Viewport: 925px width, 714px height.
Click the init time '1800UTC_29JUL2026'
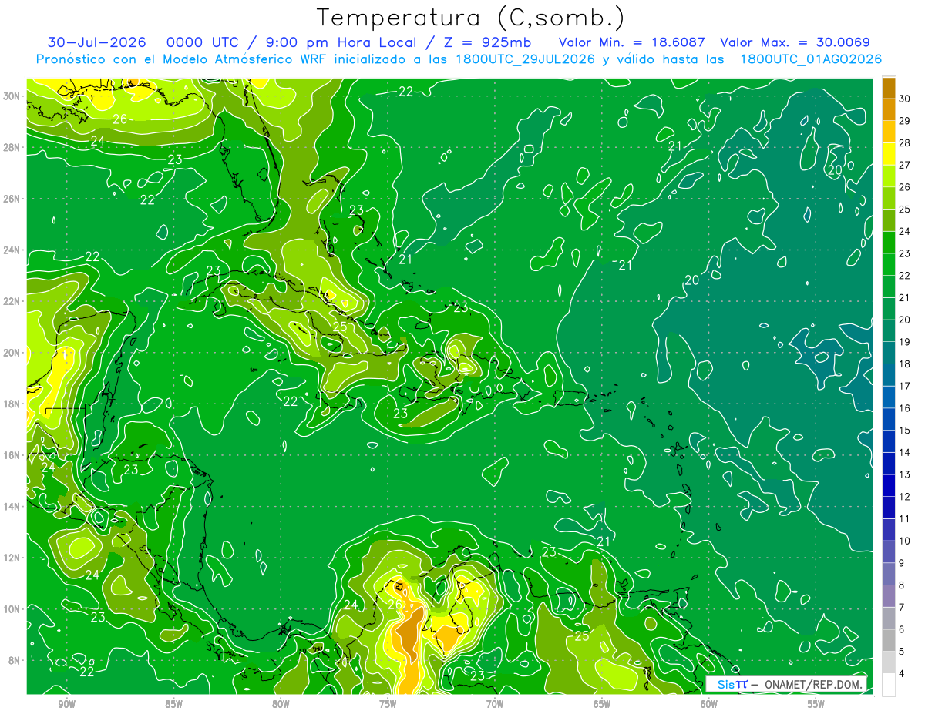(x=524, y=59)
